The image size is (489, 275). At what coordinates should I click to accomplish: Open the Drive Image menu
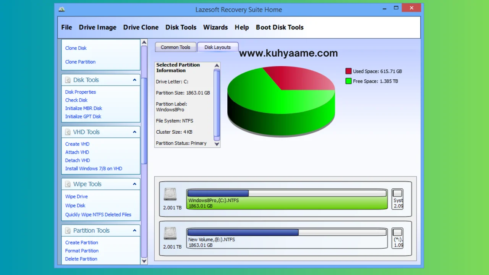point(97,27)
